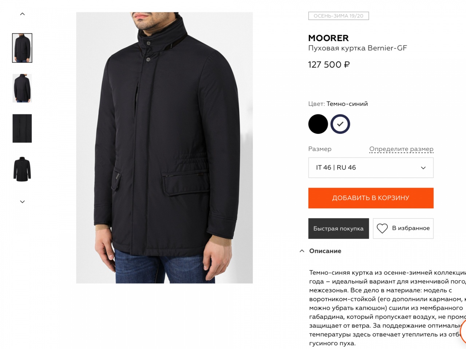The height and width of the screenshot is (349, 466).
Task: Click the Описание section heading
Action: 325,251
